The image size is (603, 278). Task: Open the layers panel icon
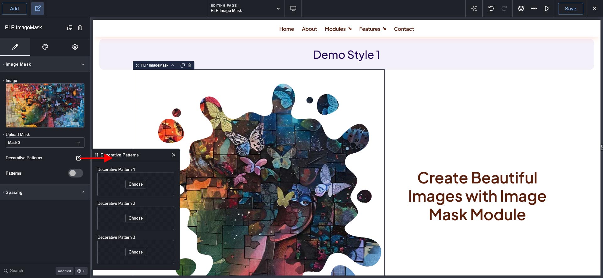coord(521,8)
